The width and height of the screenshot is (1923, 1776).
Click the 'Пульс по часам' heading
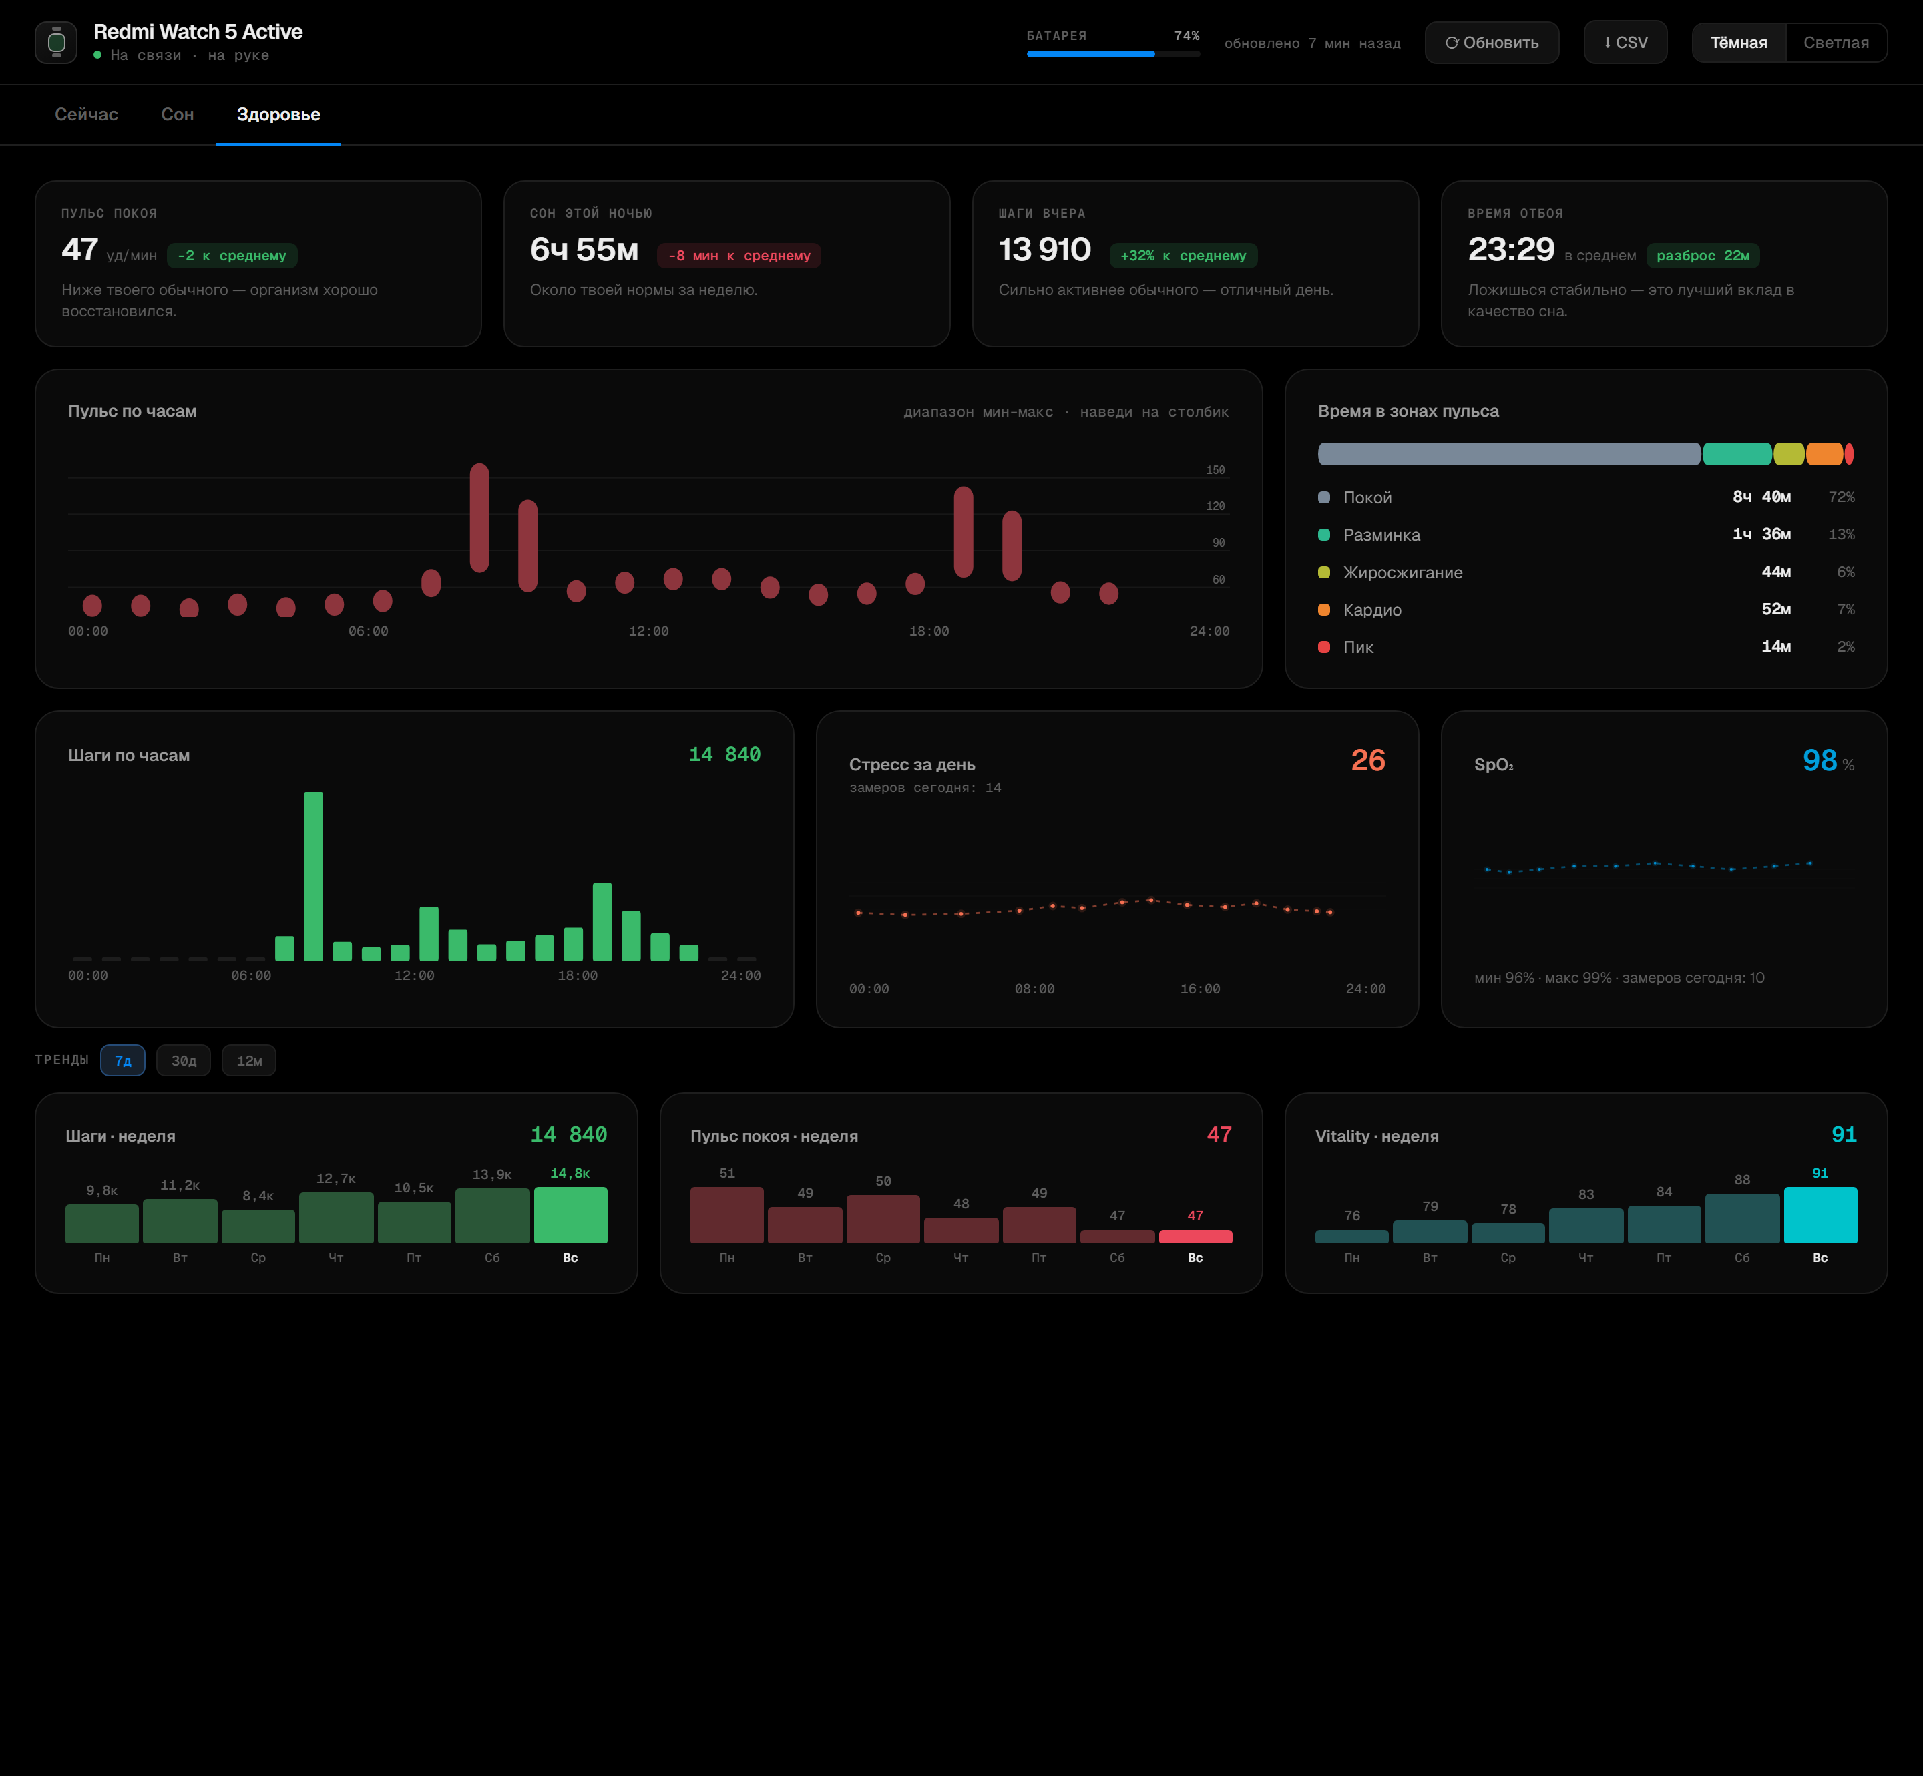click(133, 411)
